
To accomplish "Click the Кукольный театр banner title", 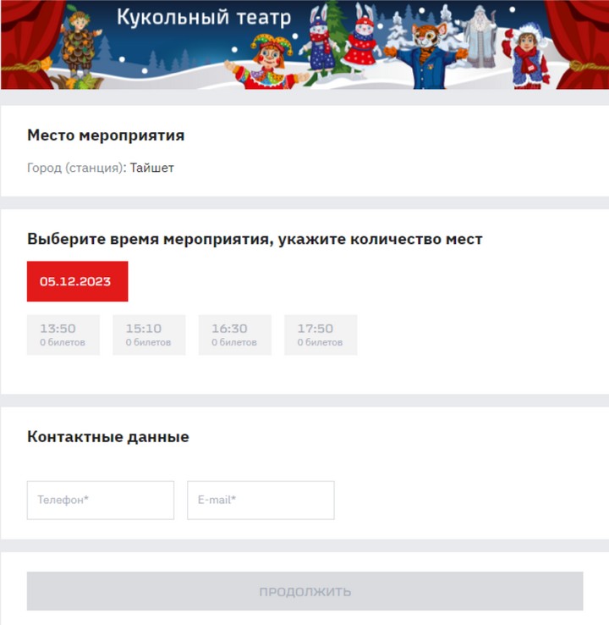I will click(204, 18).
